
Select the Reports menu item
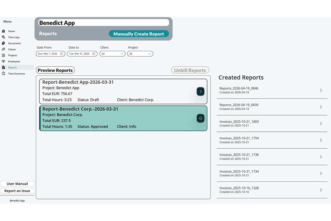pyautogui.click(x=17, y=68)
